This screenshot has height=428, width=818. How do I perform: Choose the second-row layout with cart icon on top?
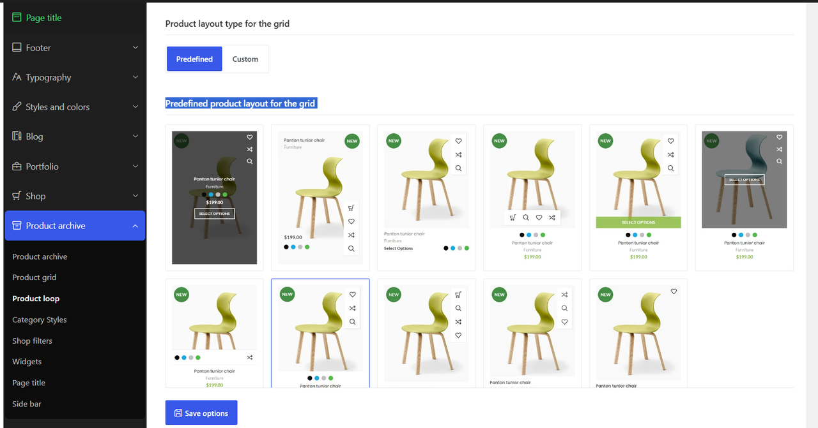pos(426,333)
